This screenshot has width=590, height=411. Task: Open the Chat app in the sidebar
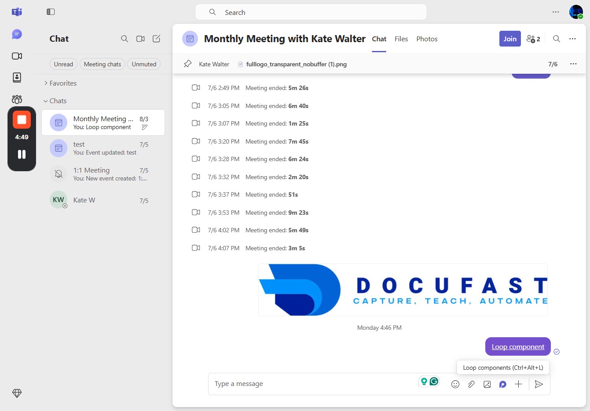tap(17, 34)
